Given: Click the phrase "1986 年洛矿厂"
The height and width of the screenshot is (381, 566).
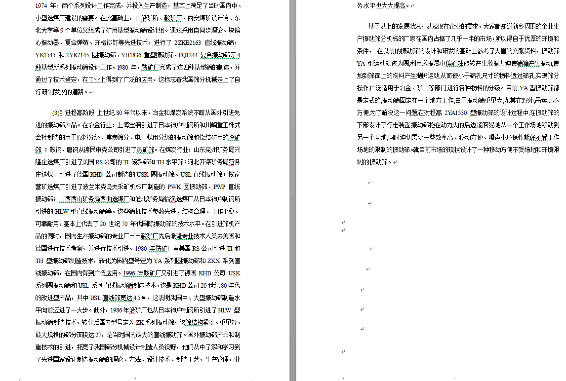Looking at the screenshot, I should point(128,310).
